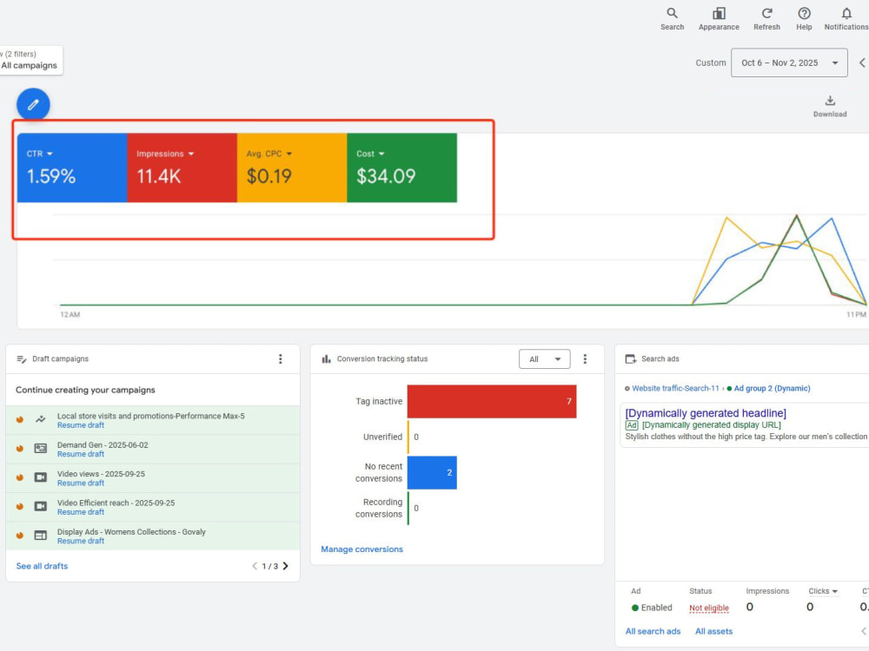Click the red Tag inactive bar
The height and width of the screenshot is (651, 869).
click(492, 401)
